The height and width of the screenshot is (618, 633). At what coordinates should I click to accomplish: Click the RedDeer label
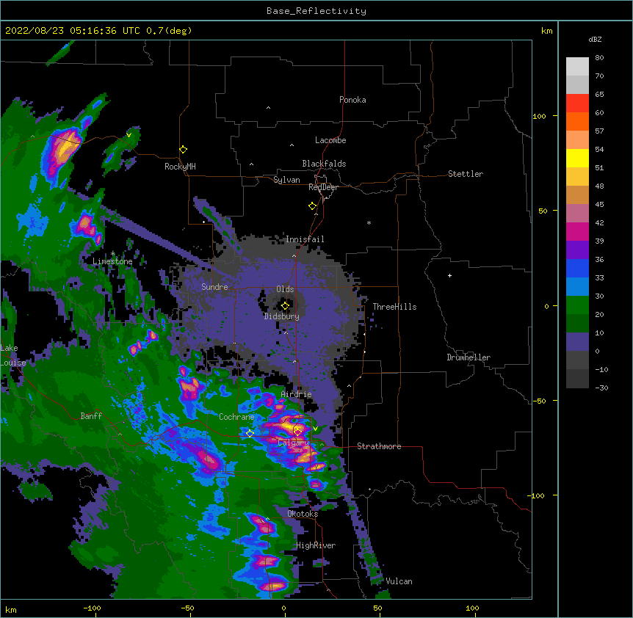[323, 187]
